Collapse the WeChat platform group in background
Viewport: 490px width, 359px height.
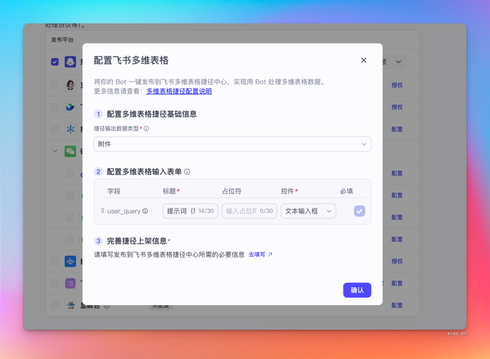click(55, 151)
